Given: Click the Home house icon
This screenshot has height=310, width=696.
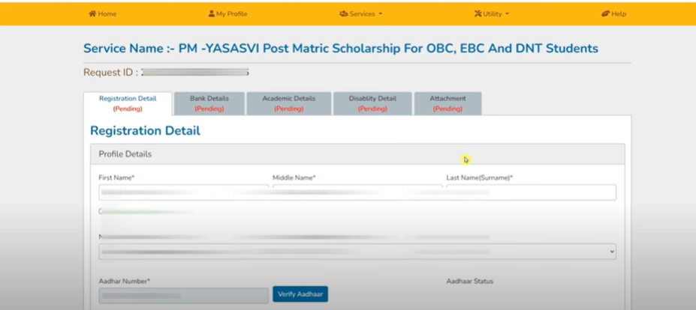Looking at the screenshot, I should [x=92, y=13].
